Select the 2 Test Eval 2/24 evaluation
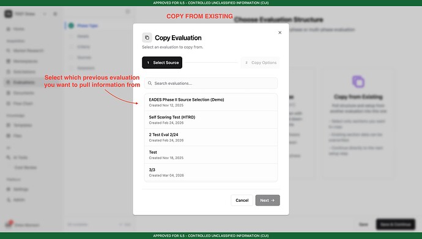 (x=211, y=137)
